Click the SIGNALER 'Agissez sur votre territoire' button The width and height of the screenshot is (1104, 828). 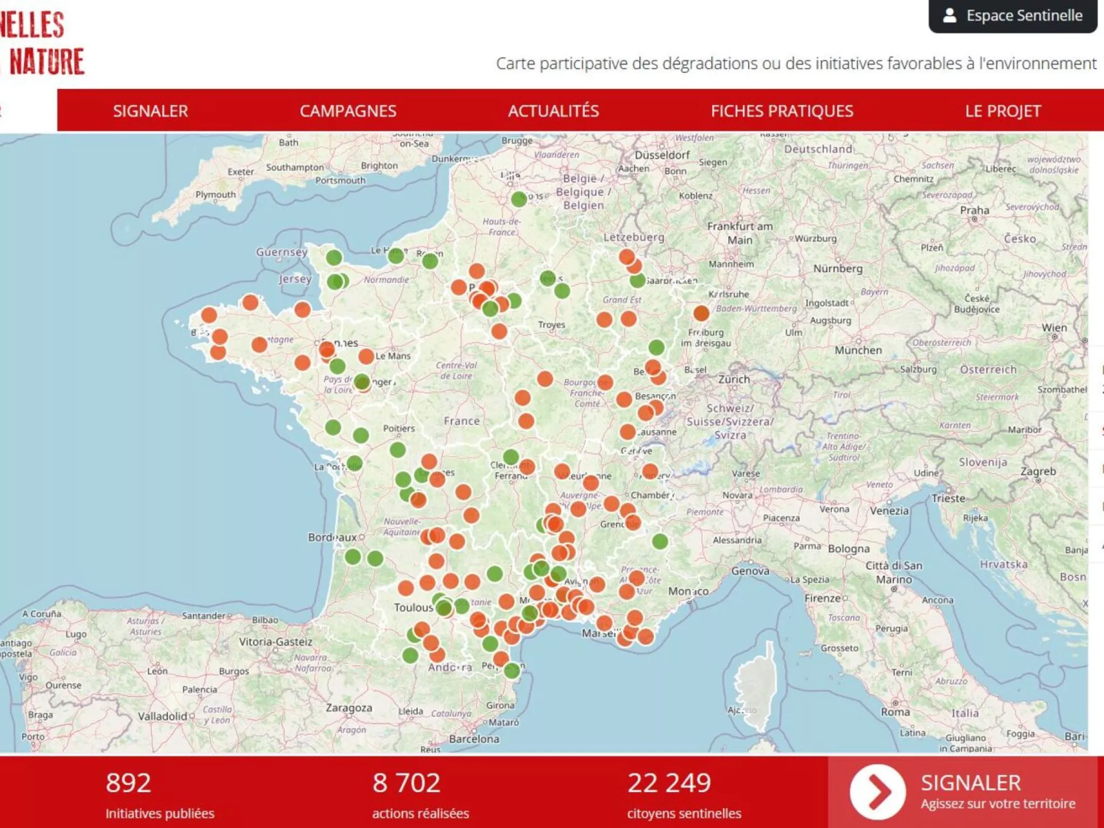click(963, 792)
